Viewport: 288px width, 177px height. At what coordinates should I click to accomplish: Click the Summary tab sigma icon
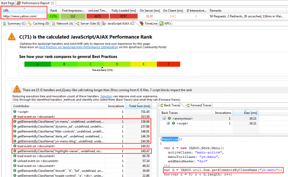point(5,23)
